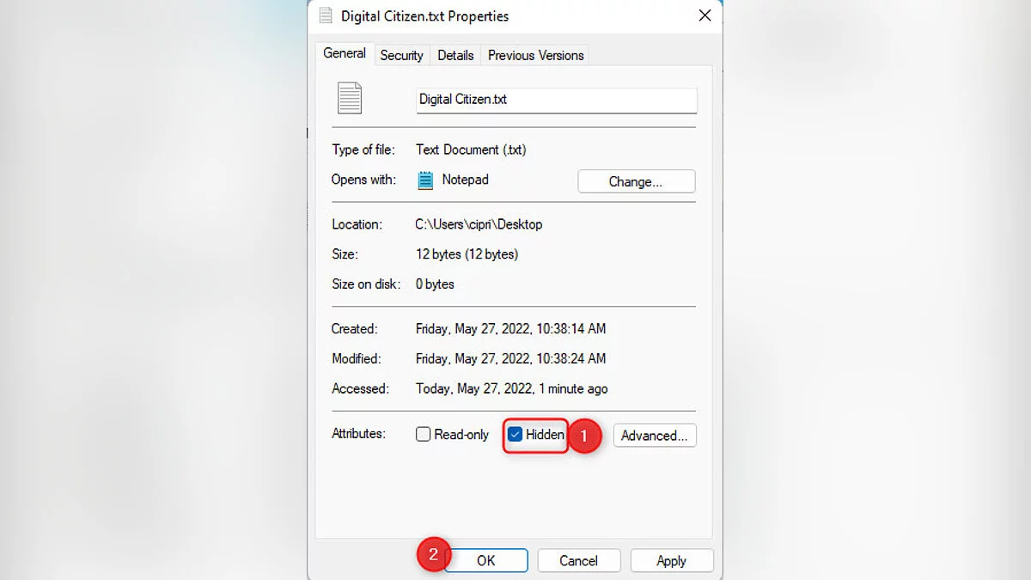Screen dimensions: 1031x580
Task: Select the Details tab
Action: 455,55
